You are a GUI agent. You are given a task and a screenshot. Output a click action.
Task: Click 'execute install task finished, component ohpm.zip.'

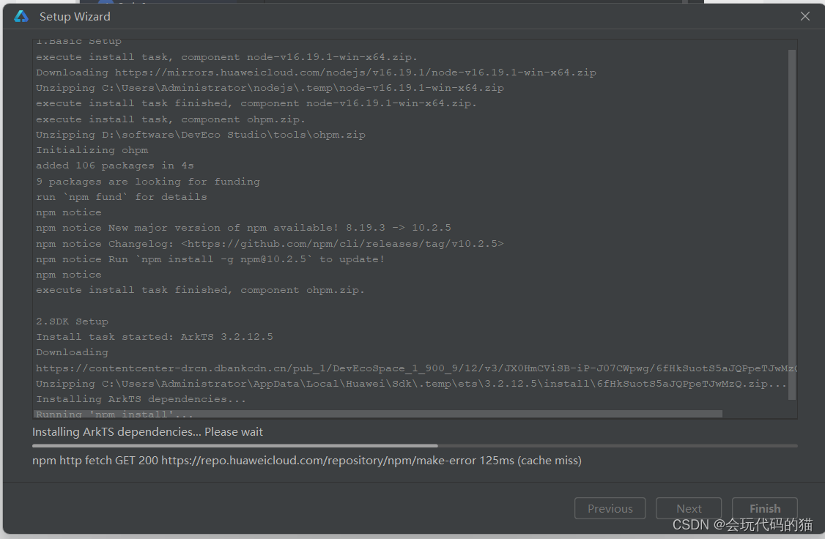click(x=201, y=290)
